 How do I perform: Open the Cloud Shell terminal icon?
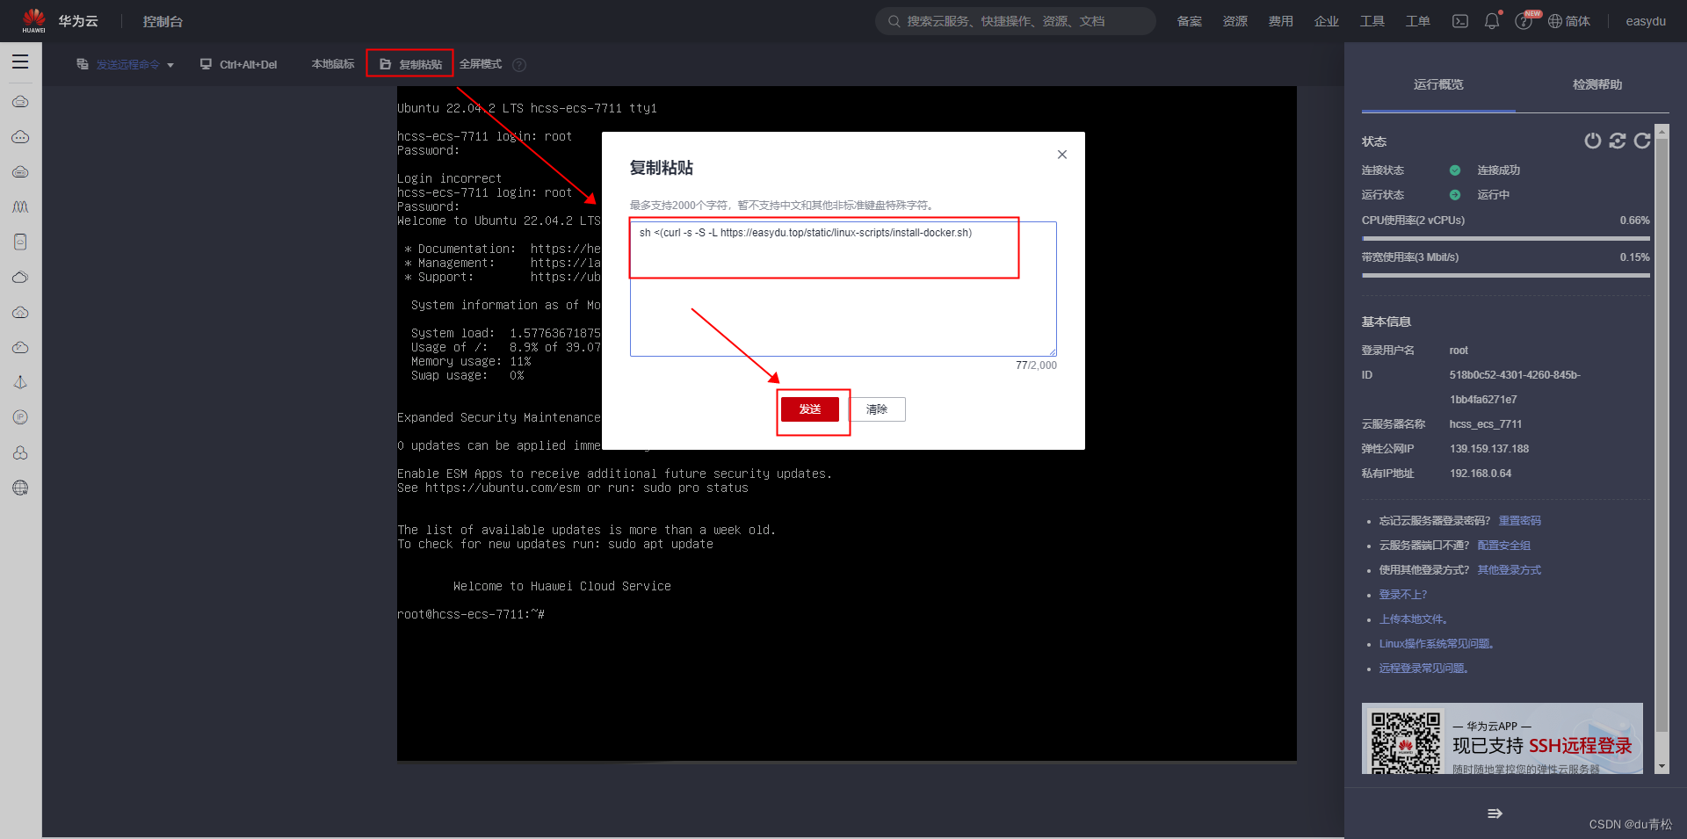coord(1459,21)
